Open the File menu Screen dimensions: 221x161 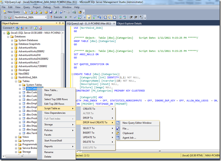[x=3, y=7]
